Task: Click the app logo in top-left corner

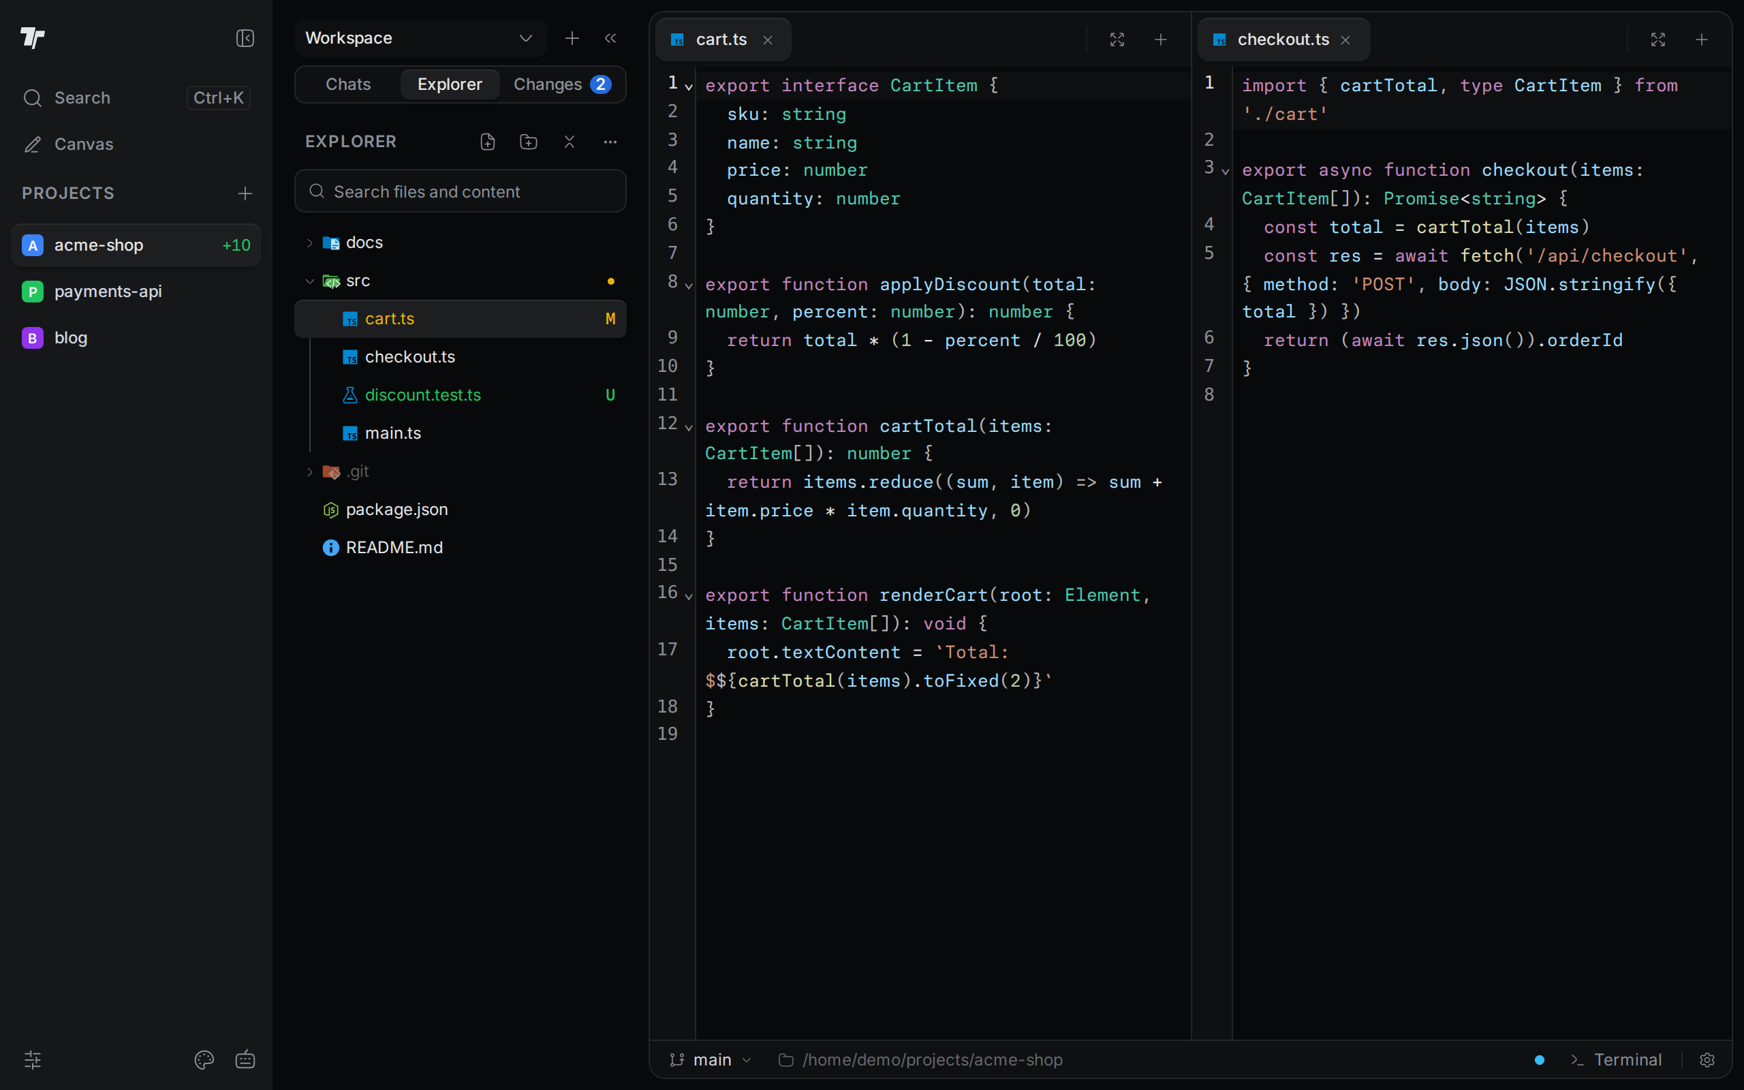Action: tap(33, 37)
